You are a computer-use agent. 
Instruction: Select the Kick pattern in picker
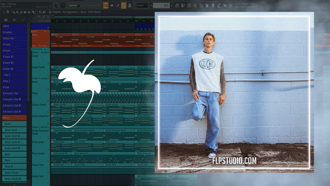[x=14, y=26]
